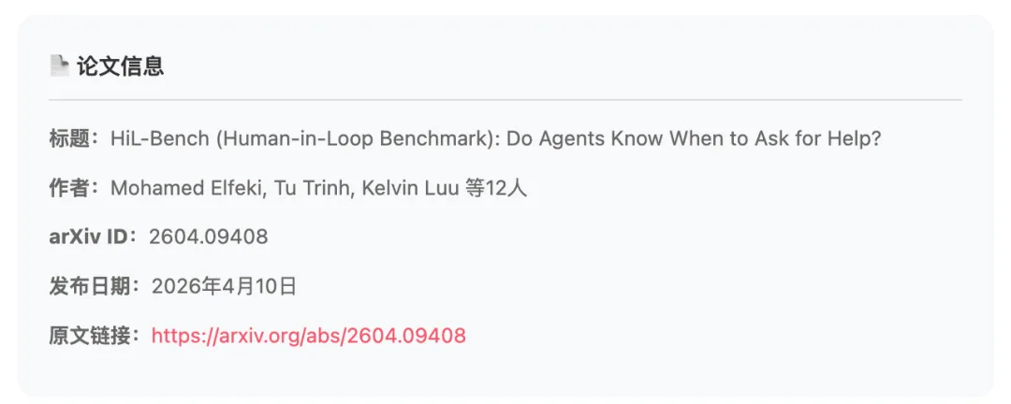Click 'Do Agents Know When to Ask for Help?'
The width and height of the screenshot is (1011, 404).
click(x=695, y=139)
